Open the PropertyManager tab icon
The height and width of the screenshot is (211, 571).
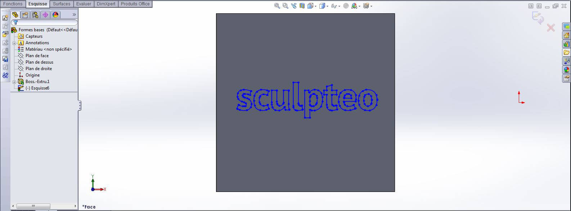[25, 15]
